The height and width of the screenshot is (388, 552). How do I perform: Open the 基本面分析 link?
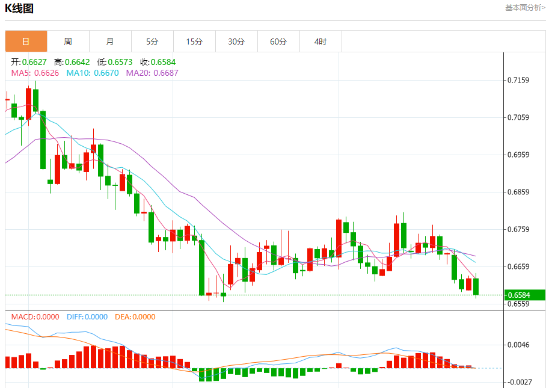coord(525,8)
